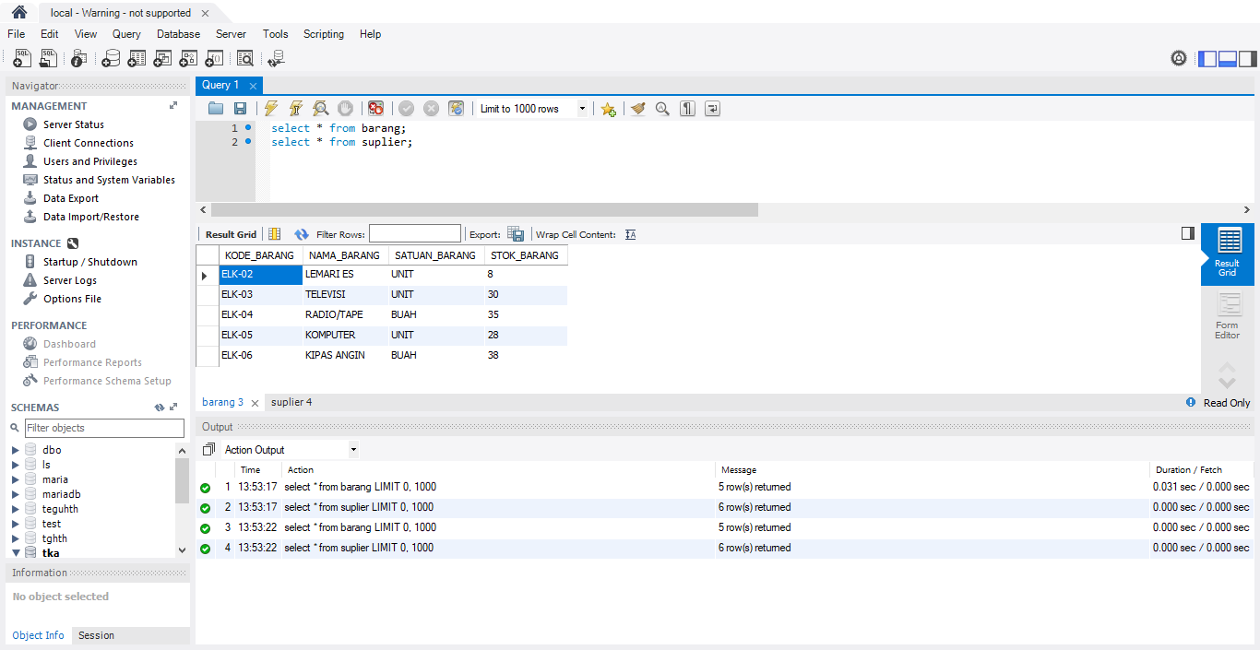Open the inbound interface schema search icon

pos(245,57)
